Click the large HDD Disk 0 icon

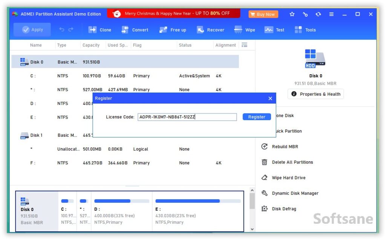click(315, 58)
